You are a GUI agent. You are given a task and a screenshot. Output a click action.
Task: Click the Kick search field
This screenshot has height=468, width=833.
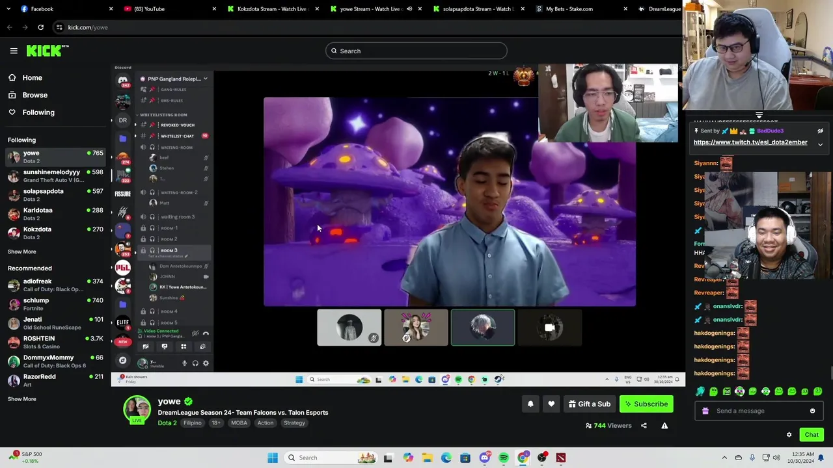416,51
